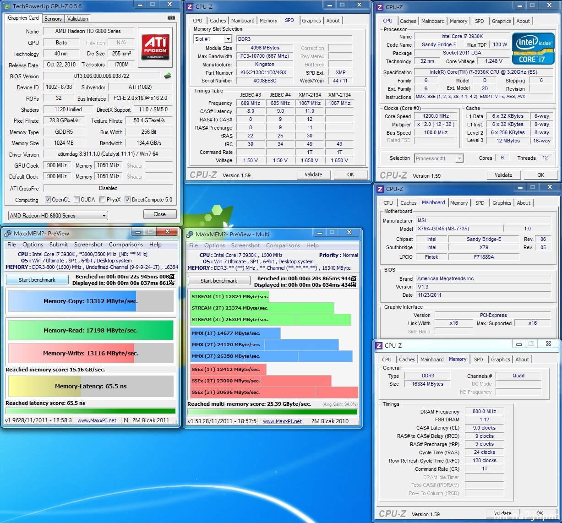Click BIOS Brand value American Megatrends Inc.

483,278
